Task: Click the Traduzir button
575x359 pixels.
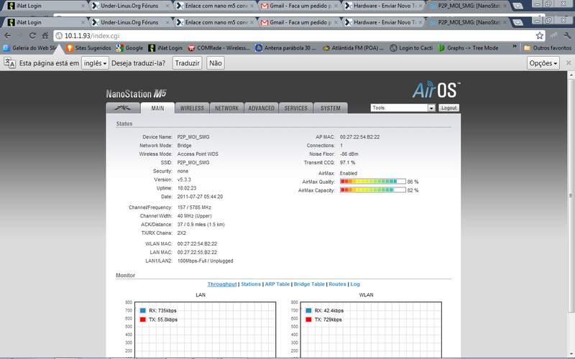Action: [x=187, y=63]
